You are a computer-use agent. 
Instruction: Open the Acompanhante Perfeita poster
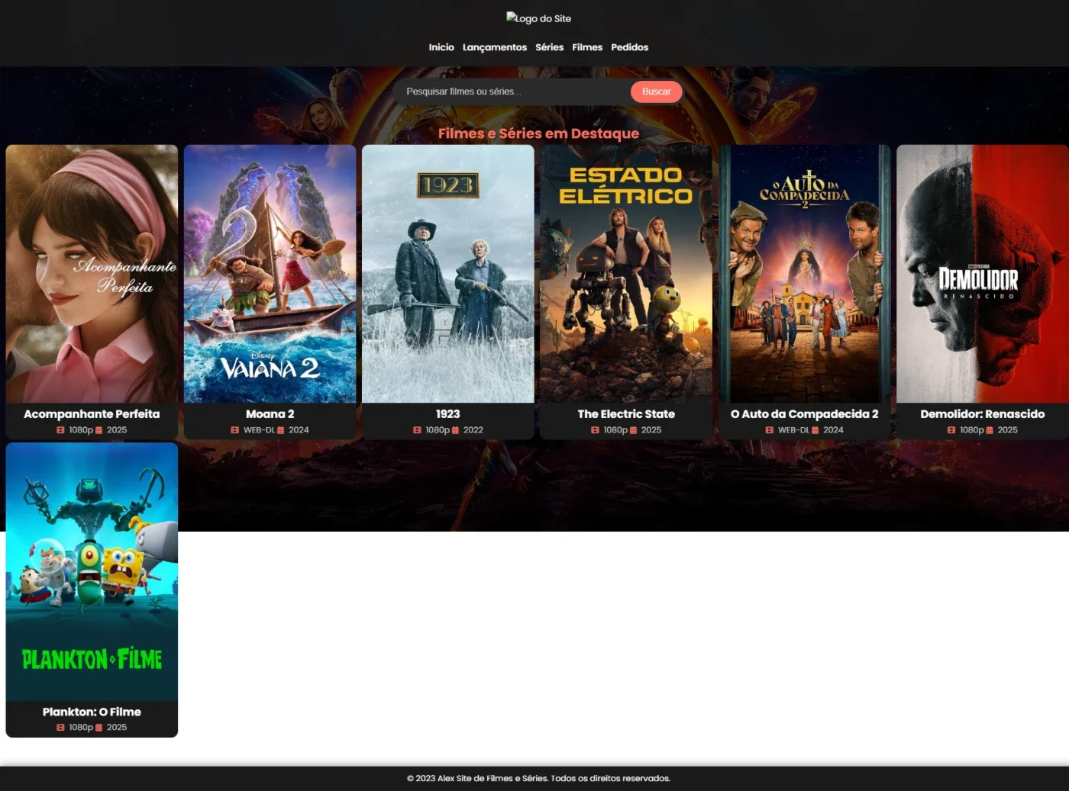92,274
